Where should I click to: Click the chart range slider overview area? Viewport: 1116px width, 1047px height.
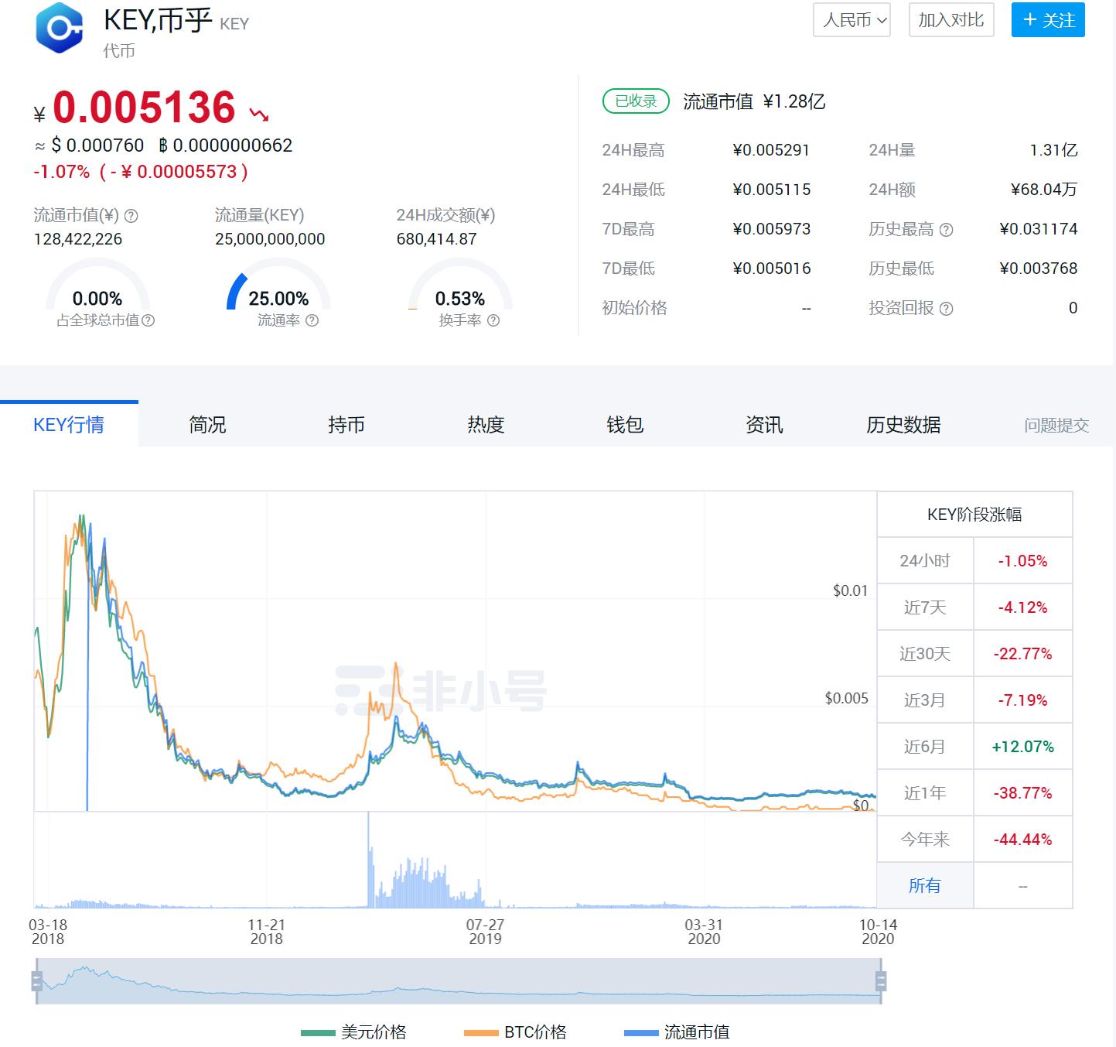coord(459,981)
